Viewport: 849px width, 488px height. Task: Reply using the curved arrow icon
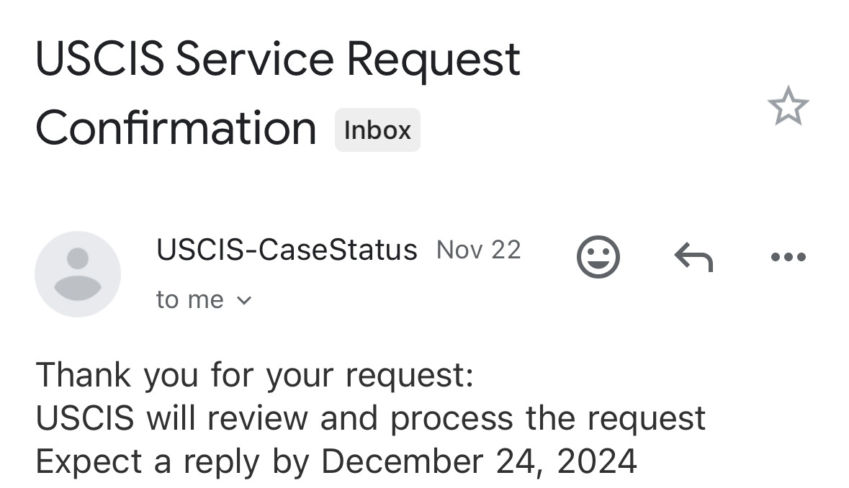click(693, 257)
